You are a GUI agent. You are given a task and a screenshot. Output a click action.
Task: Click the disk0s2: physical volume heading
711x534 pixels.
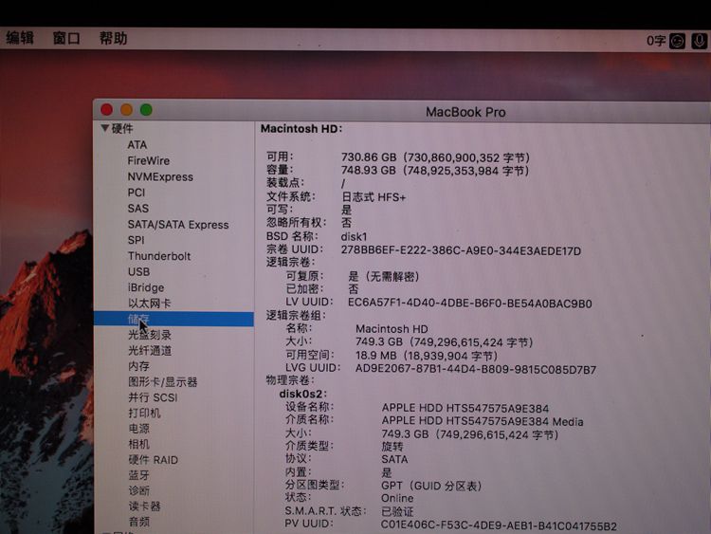pyautogui.click(x=303, y=394)
